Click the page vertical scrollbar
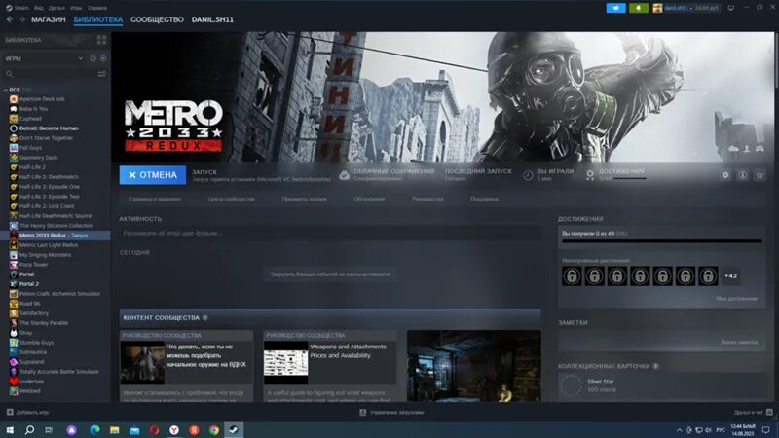 pos(776,59)
